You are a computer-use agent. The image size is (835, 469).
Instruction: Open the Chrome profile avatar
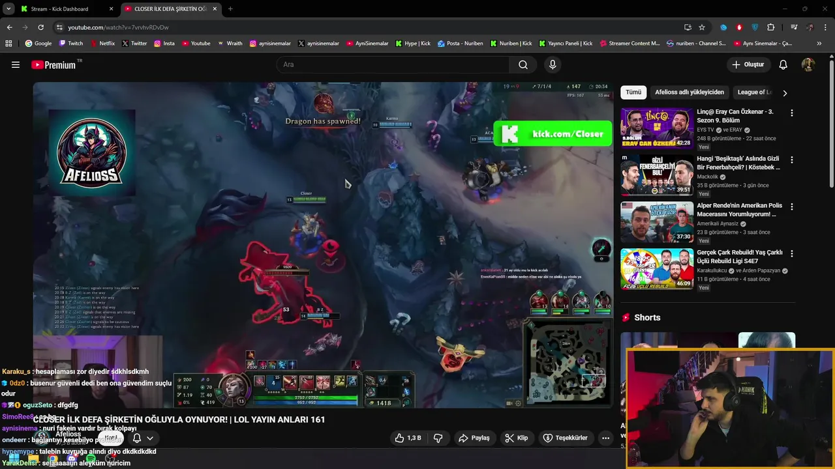point(810,27)
